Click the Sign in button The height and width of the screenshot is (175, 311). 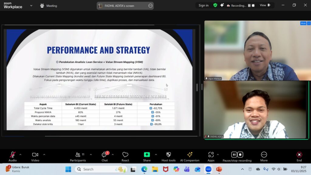(x=203, y=5)
